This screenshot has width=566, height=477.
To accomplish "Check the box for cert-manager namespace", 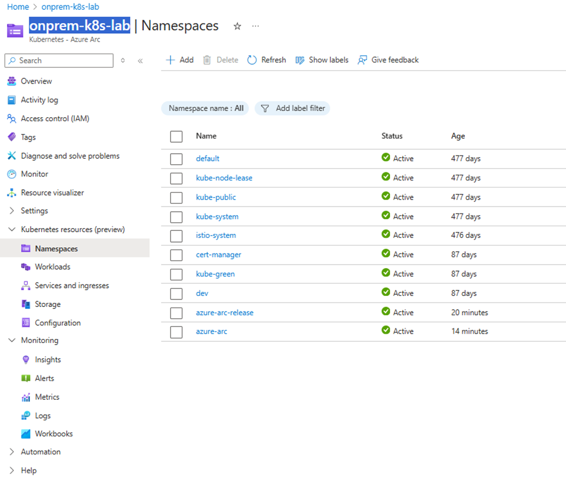I will coord(176,255).
